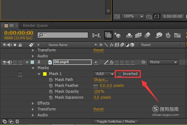Toggle Mask Expansion stopwatch
This screenshot has height=125, width=187.
[x=51, y=97]
